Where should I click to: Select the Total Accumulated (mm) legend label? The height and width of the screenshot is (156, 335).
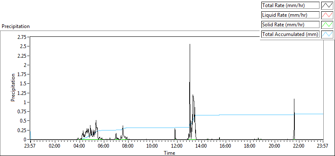click(290, 34)
